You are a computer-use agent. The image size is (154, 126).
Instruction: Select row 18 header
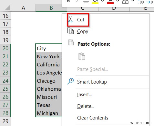(5, 32)
